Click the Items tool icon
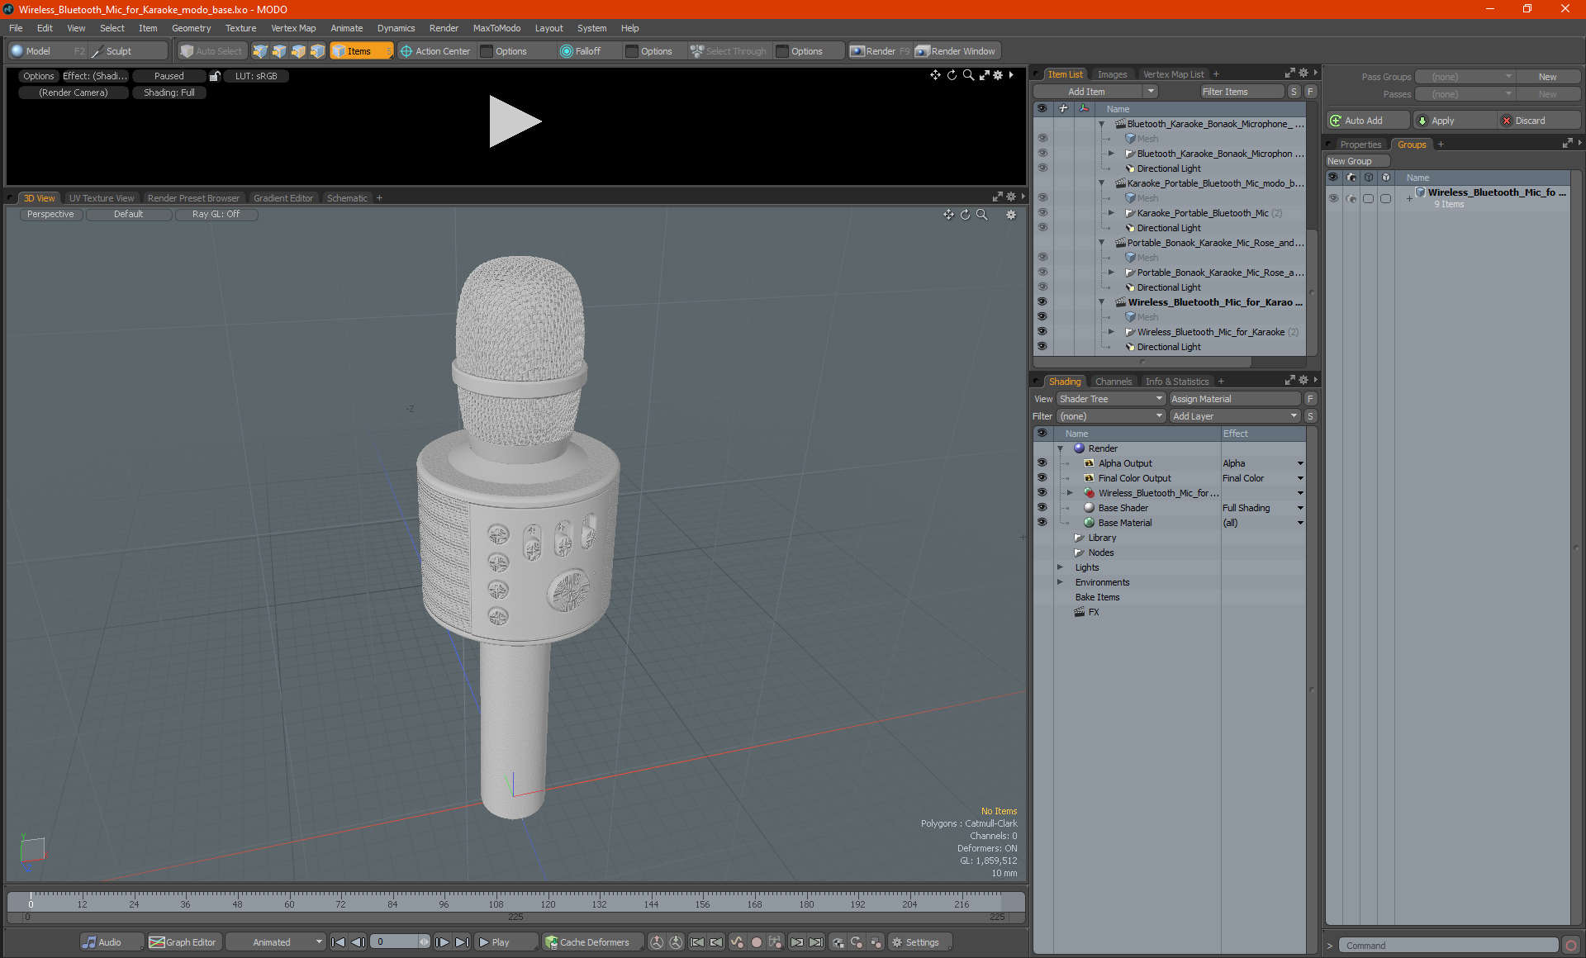The width and height of the screenshot is (1586, 958). coord(361,50)
